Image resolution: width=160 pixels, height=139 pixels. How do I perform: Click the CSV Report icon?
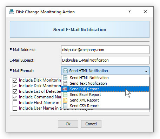[x=65, y=106]
